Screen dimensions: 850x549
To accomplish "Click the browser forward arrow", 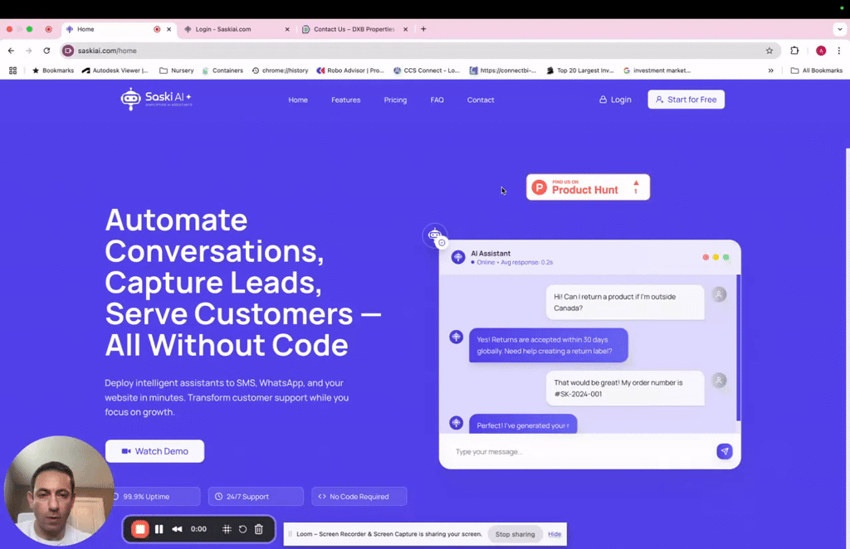I will [29, 51].
